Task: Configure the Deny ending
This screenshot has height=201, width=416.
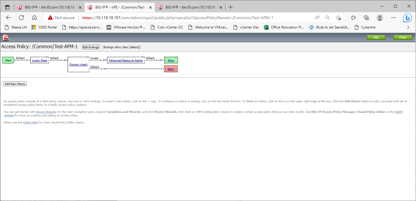Action: coord(171,69)
